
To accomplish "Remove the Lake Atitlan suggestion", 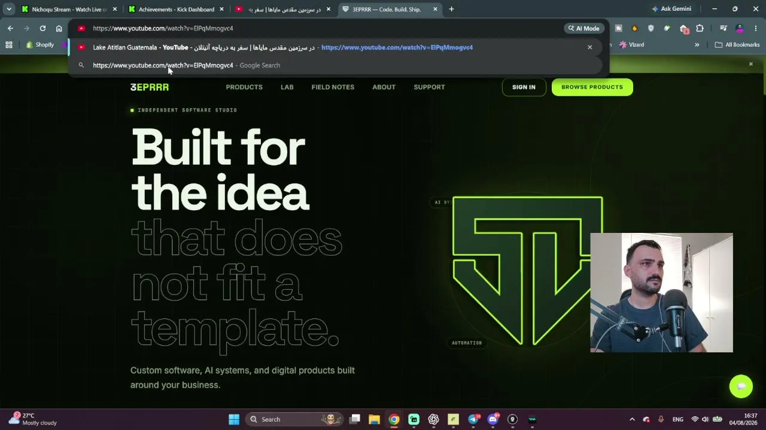I will coord(589,47).
